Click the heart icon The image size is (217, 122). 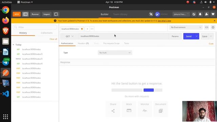[213, 14]
